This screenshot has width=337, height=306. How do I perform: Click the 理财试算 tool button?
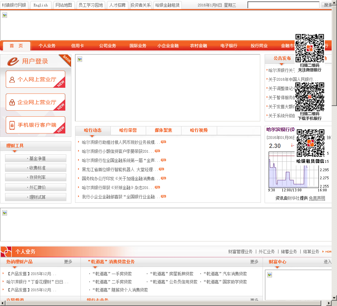tap(36, 197)
